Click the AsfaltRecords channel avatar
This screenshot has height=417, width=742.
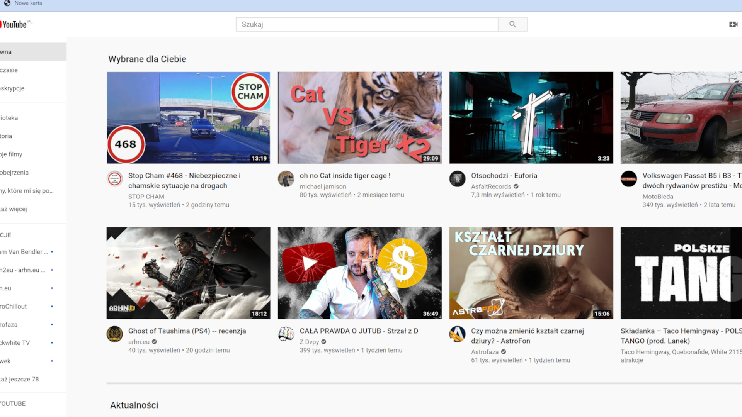coord(457,179)
